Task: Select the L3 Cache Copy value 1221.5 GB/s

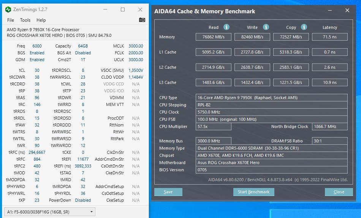Action: 291,82
